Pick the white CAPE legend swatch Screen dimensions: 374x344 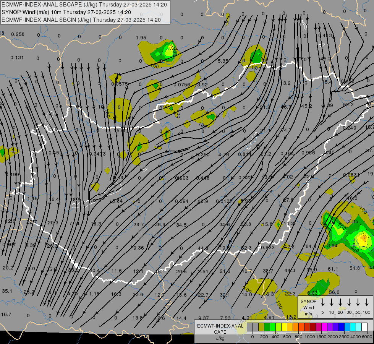(x=364, y=327)
